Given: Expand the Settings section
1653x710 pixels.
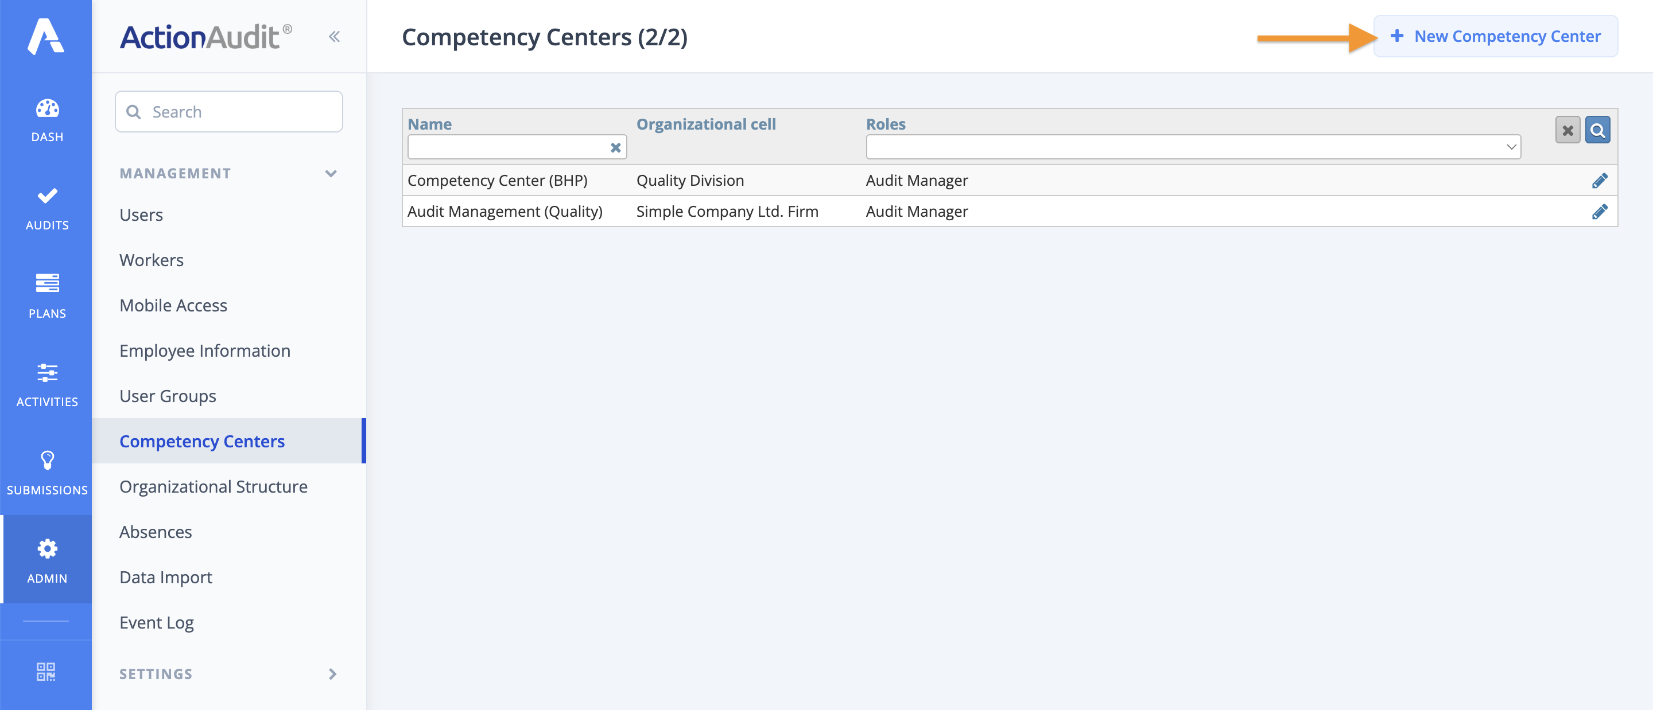Looking at the screenshot, I should click(x=332, y=674).
